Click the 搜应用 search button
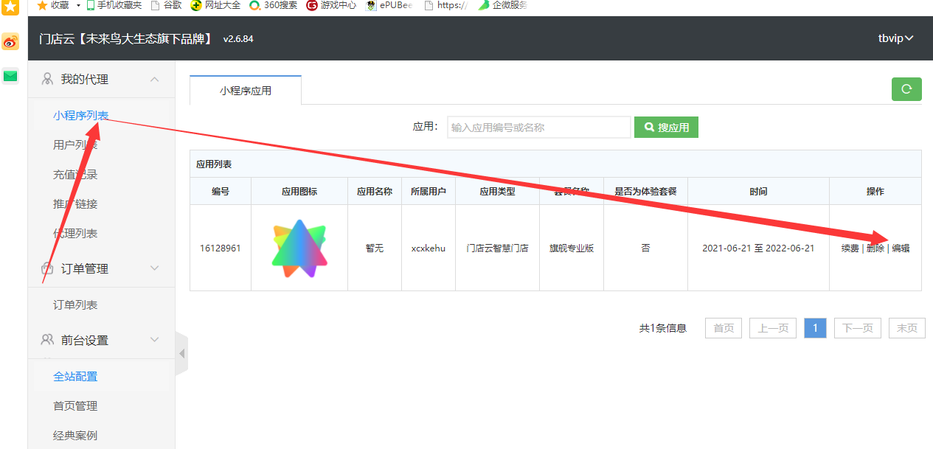933x449 pixels. (666, 128)
